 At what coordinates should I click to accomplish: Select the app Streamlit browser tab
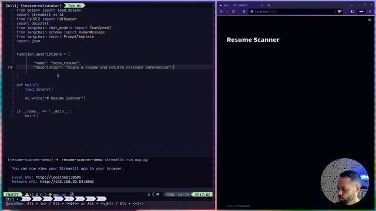tap(241, 5)
